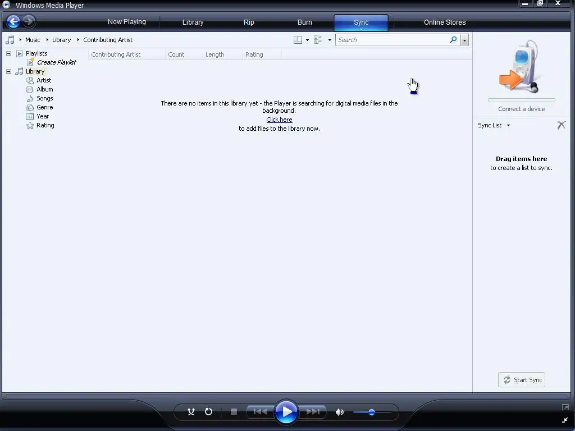Viewport: 575px width, 431px height.
Task: Open the layout options dropdown arrow
Action: click(x=307, y=40)
